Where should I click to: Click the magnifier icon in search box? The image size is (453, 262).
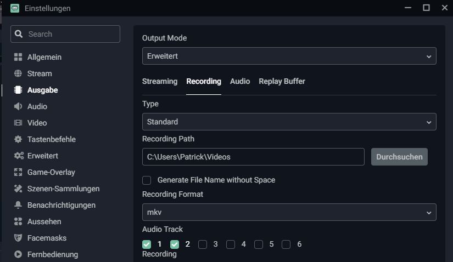click(x=19, y=34)
